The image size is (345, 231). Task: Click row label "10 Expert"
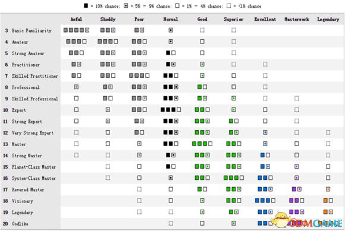(x=14, y=110)
